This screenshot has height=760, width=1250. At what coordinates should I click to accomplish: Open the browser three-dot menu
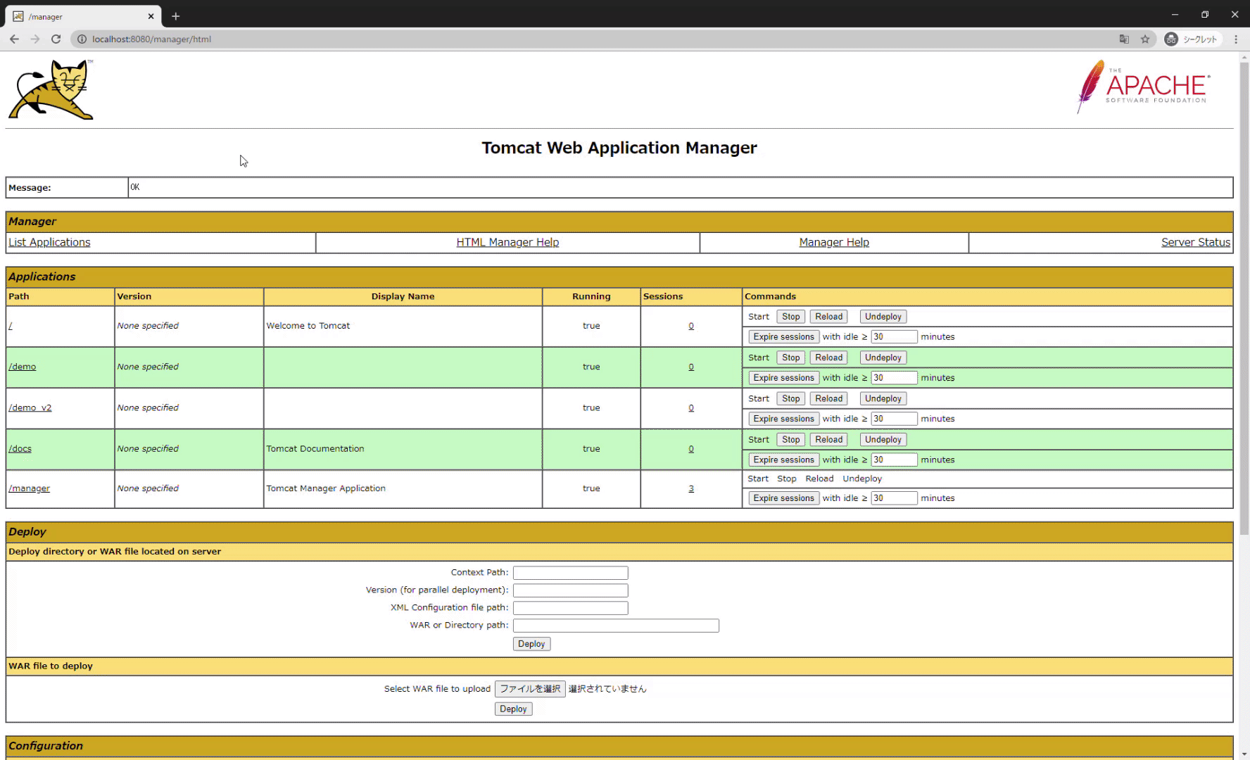tap(1236, 39)
